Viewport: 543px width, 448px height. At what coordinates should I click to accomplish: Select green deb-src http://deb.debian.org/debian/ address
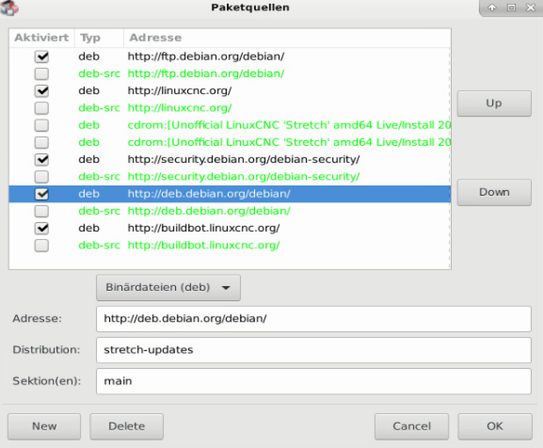[x=209, y=211]
